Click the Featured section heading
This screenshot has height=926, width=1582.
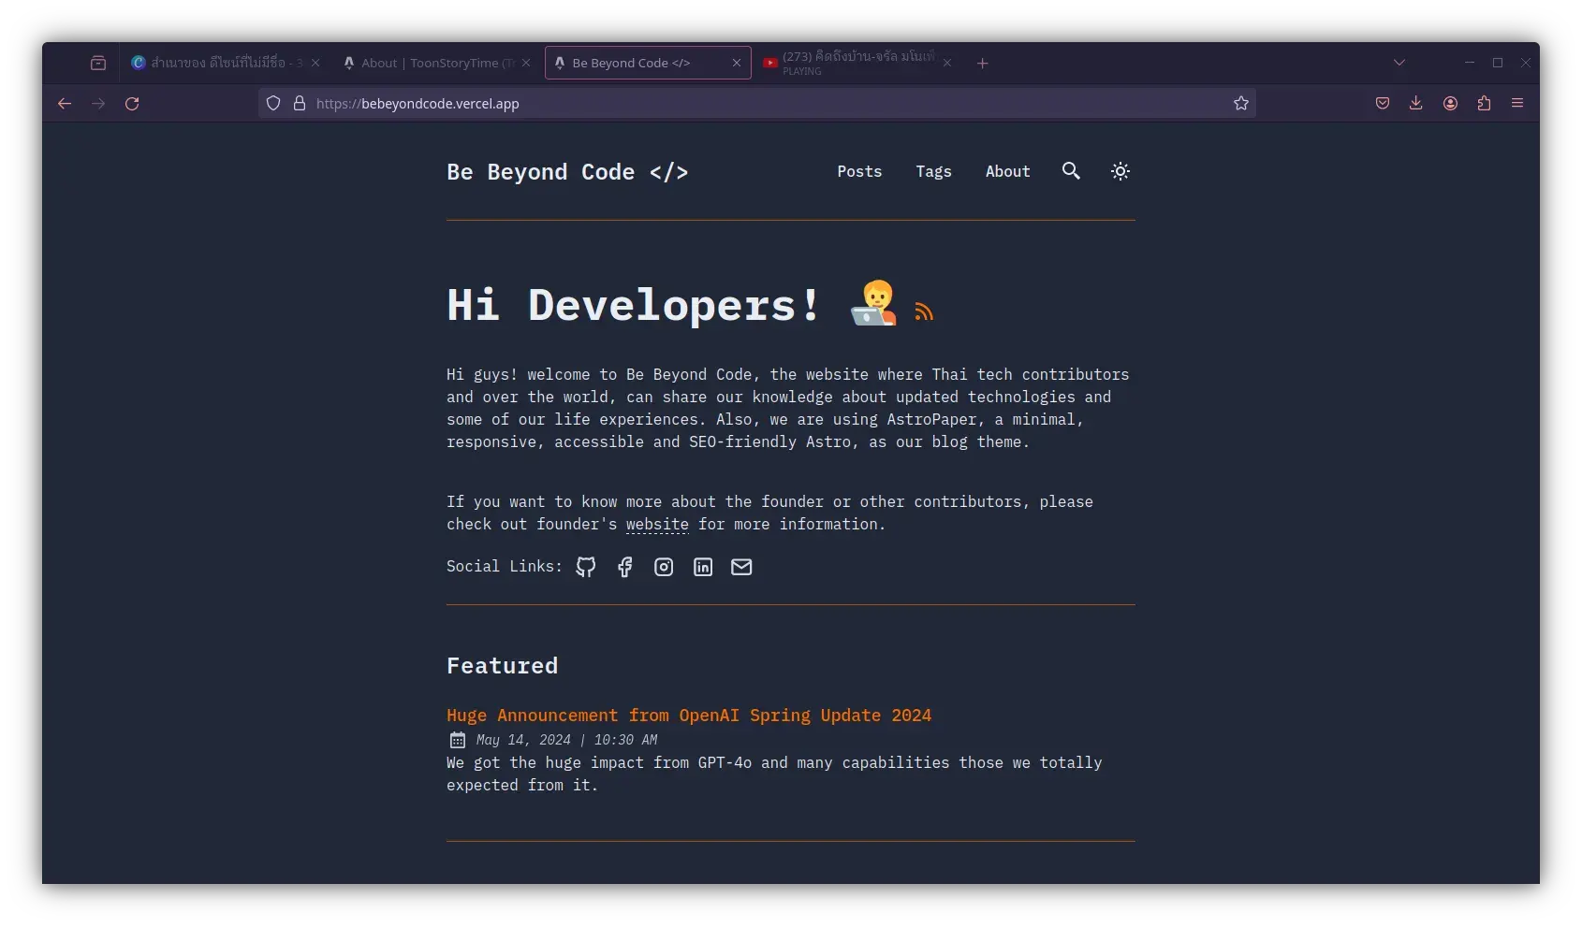pos(502,666)
